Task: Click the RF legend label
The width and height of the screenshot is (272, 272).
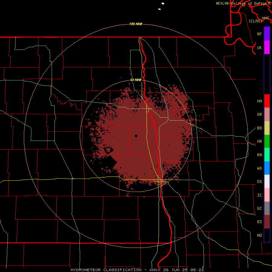Action: pos(259,34)
